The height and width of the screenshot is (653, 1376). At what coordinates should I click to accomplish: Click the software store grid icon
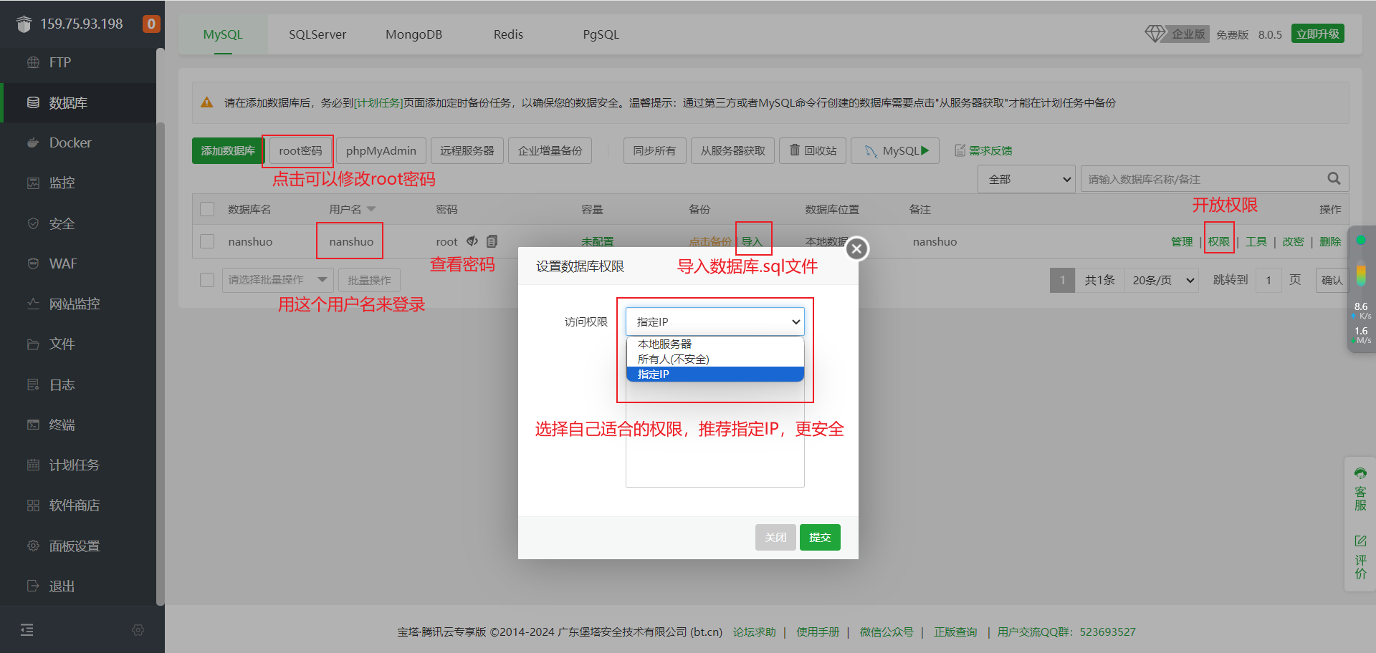pos(33,506)
